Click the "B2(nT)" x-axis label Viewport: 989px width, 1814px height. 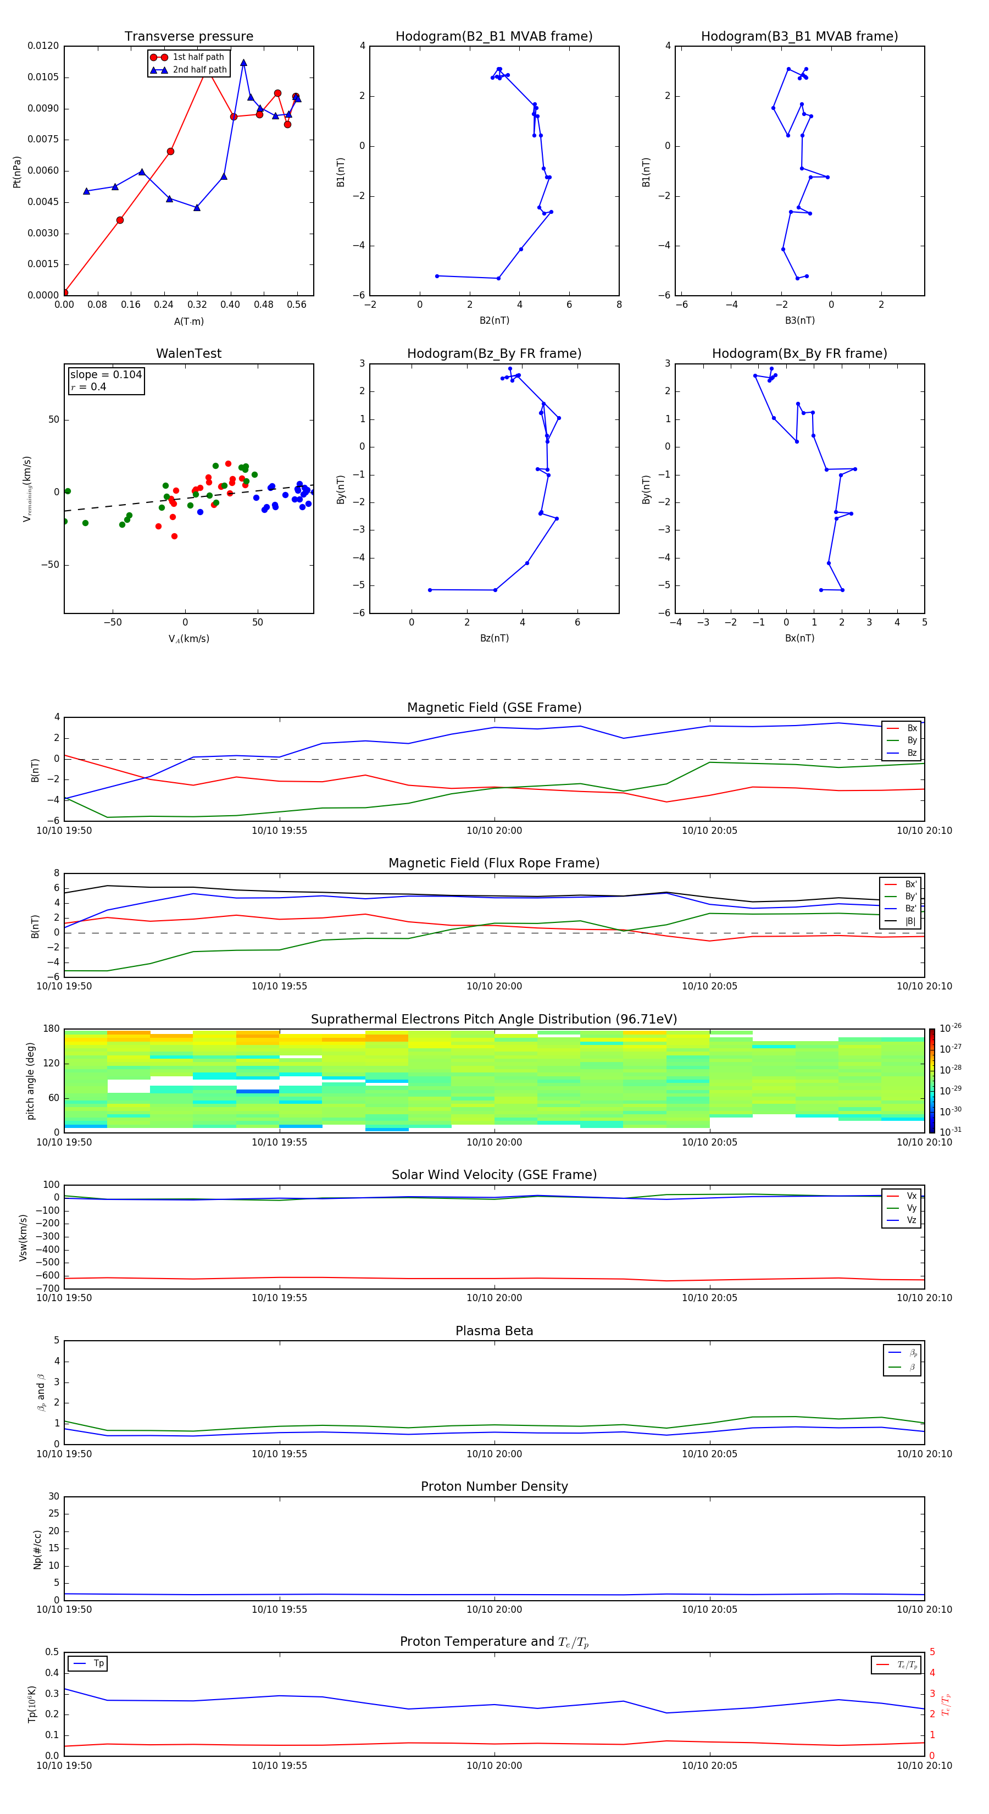tap(494, 320)
